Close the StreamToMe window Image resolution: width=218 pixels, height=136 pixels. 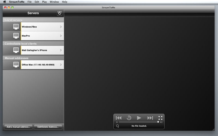click(5, 8)
